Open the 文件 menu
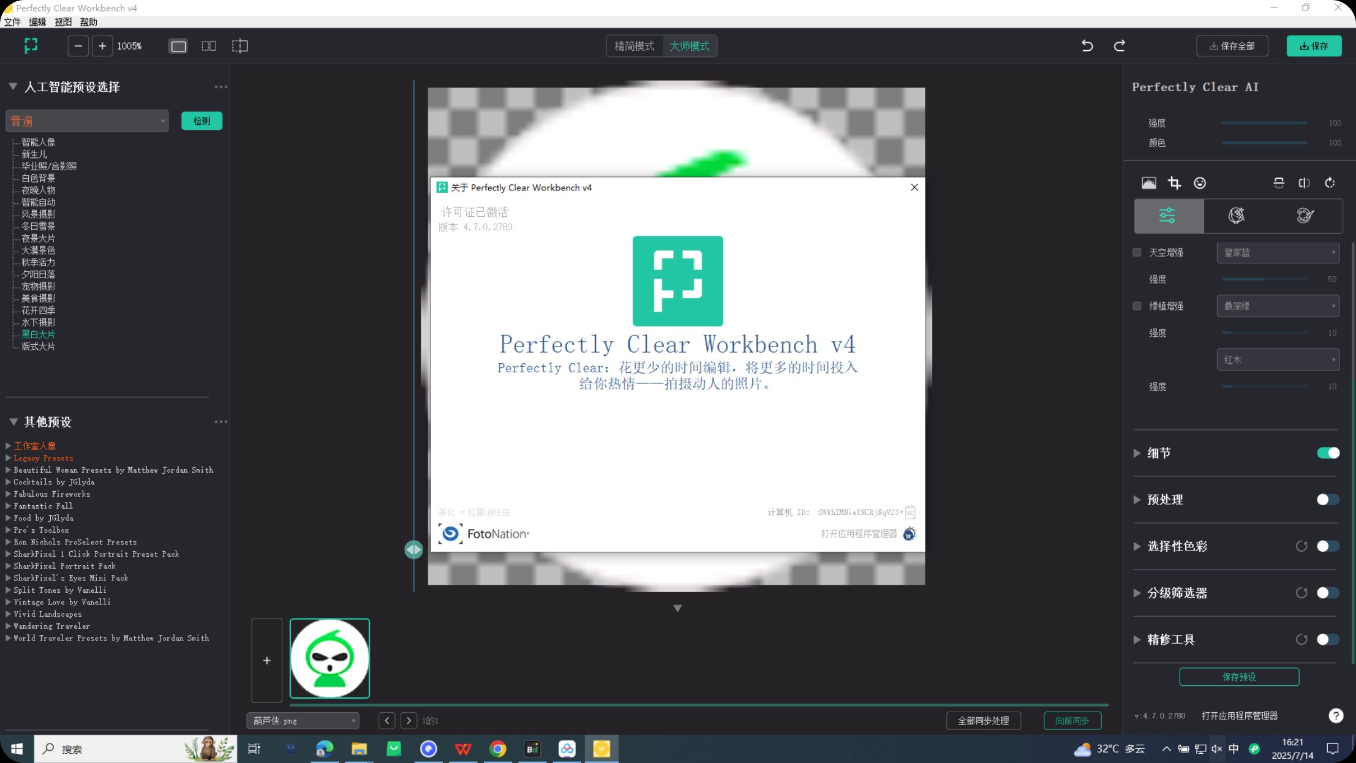 pos(12,22)
